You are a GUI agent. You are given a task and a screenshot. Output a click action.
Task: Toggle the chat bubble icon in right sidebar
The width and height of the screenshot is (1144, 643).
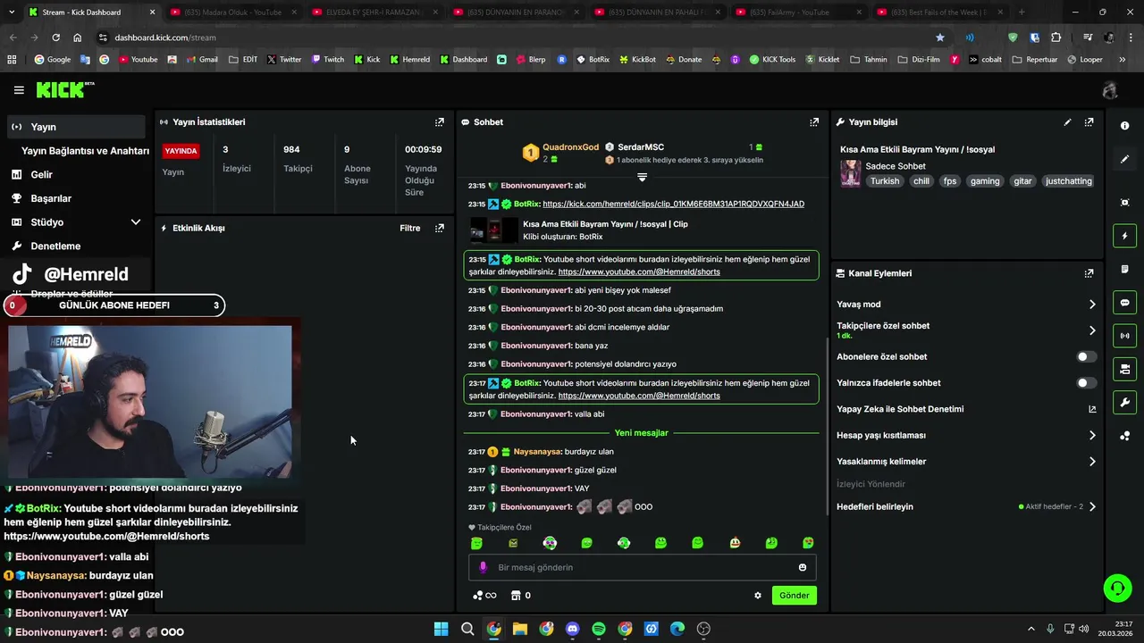coord(1124,303)
